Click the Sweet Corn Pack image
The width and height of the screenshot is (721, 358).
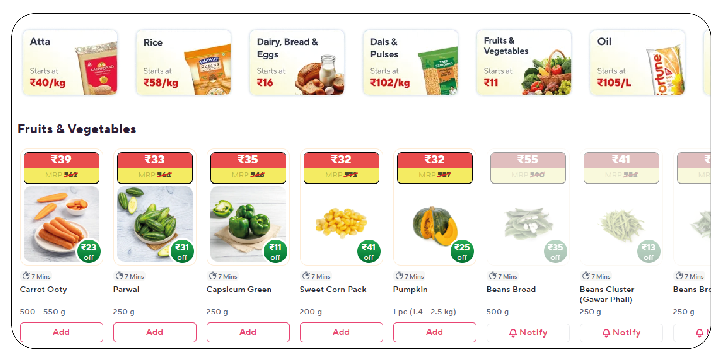341,222
